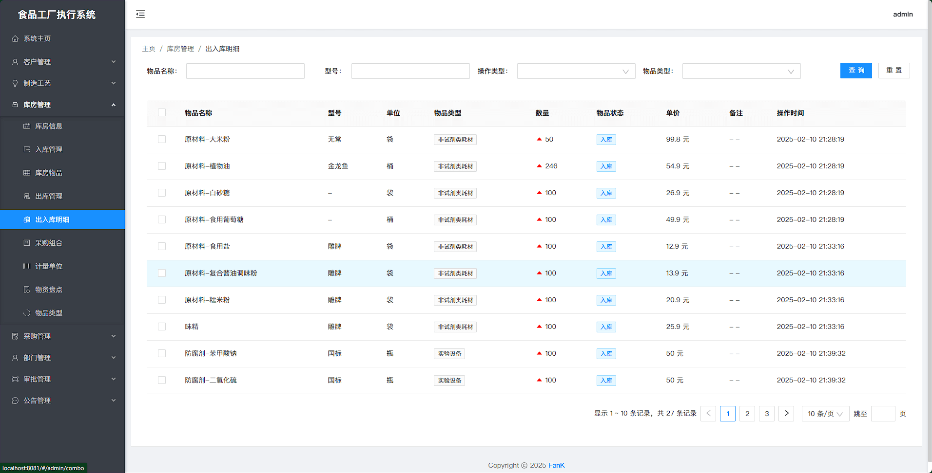Click the 计量单位 barcode icon
The height and width of the screenshot is (473, 932).
point(27,266)
